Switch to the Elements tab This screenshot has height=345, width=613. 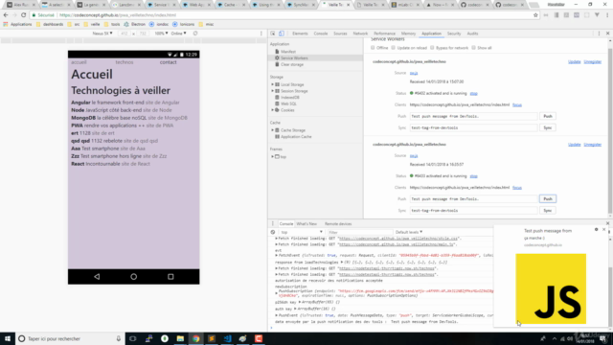[x=300, y=34]
